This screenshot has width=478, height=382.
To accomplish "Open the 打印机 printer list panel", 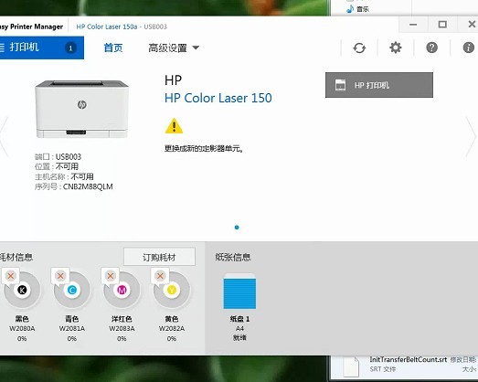I will click(x=42, y=48).
